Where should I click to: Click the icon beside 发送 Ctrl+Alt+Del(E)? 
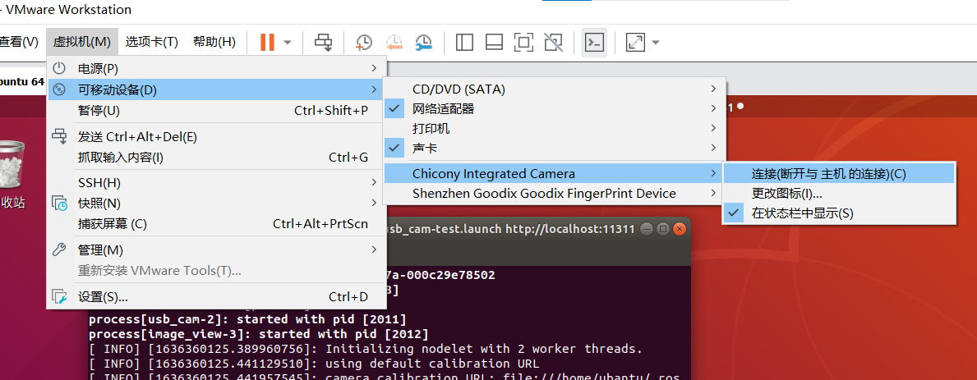coord(59,137)
